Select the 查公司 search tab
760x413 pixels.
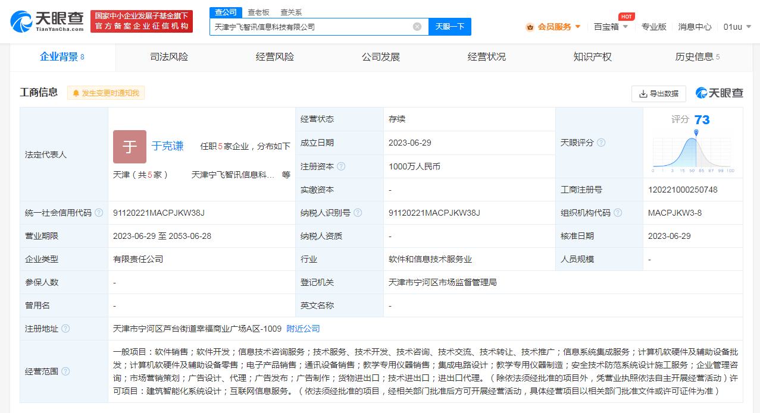tap(226, 12)
